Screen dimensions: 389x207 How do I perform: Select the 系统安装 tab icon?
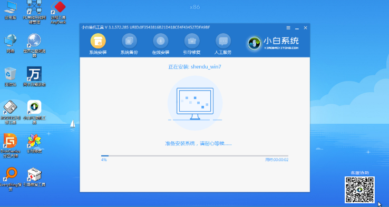(98, 41)
